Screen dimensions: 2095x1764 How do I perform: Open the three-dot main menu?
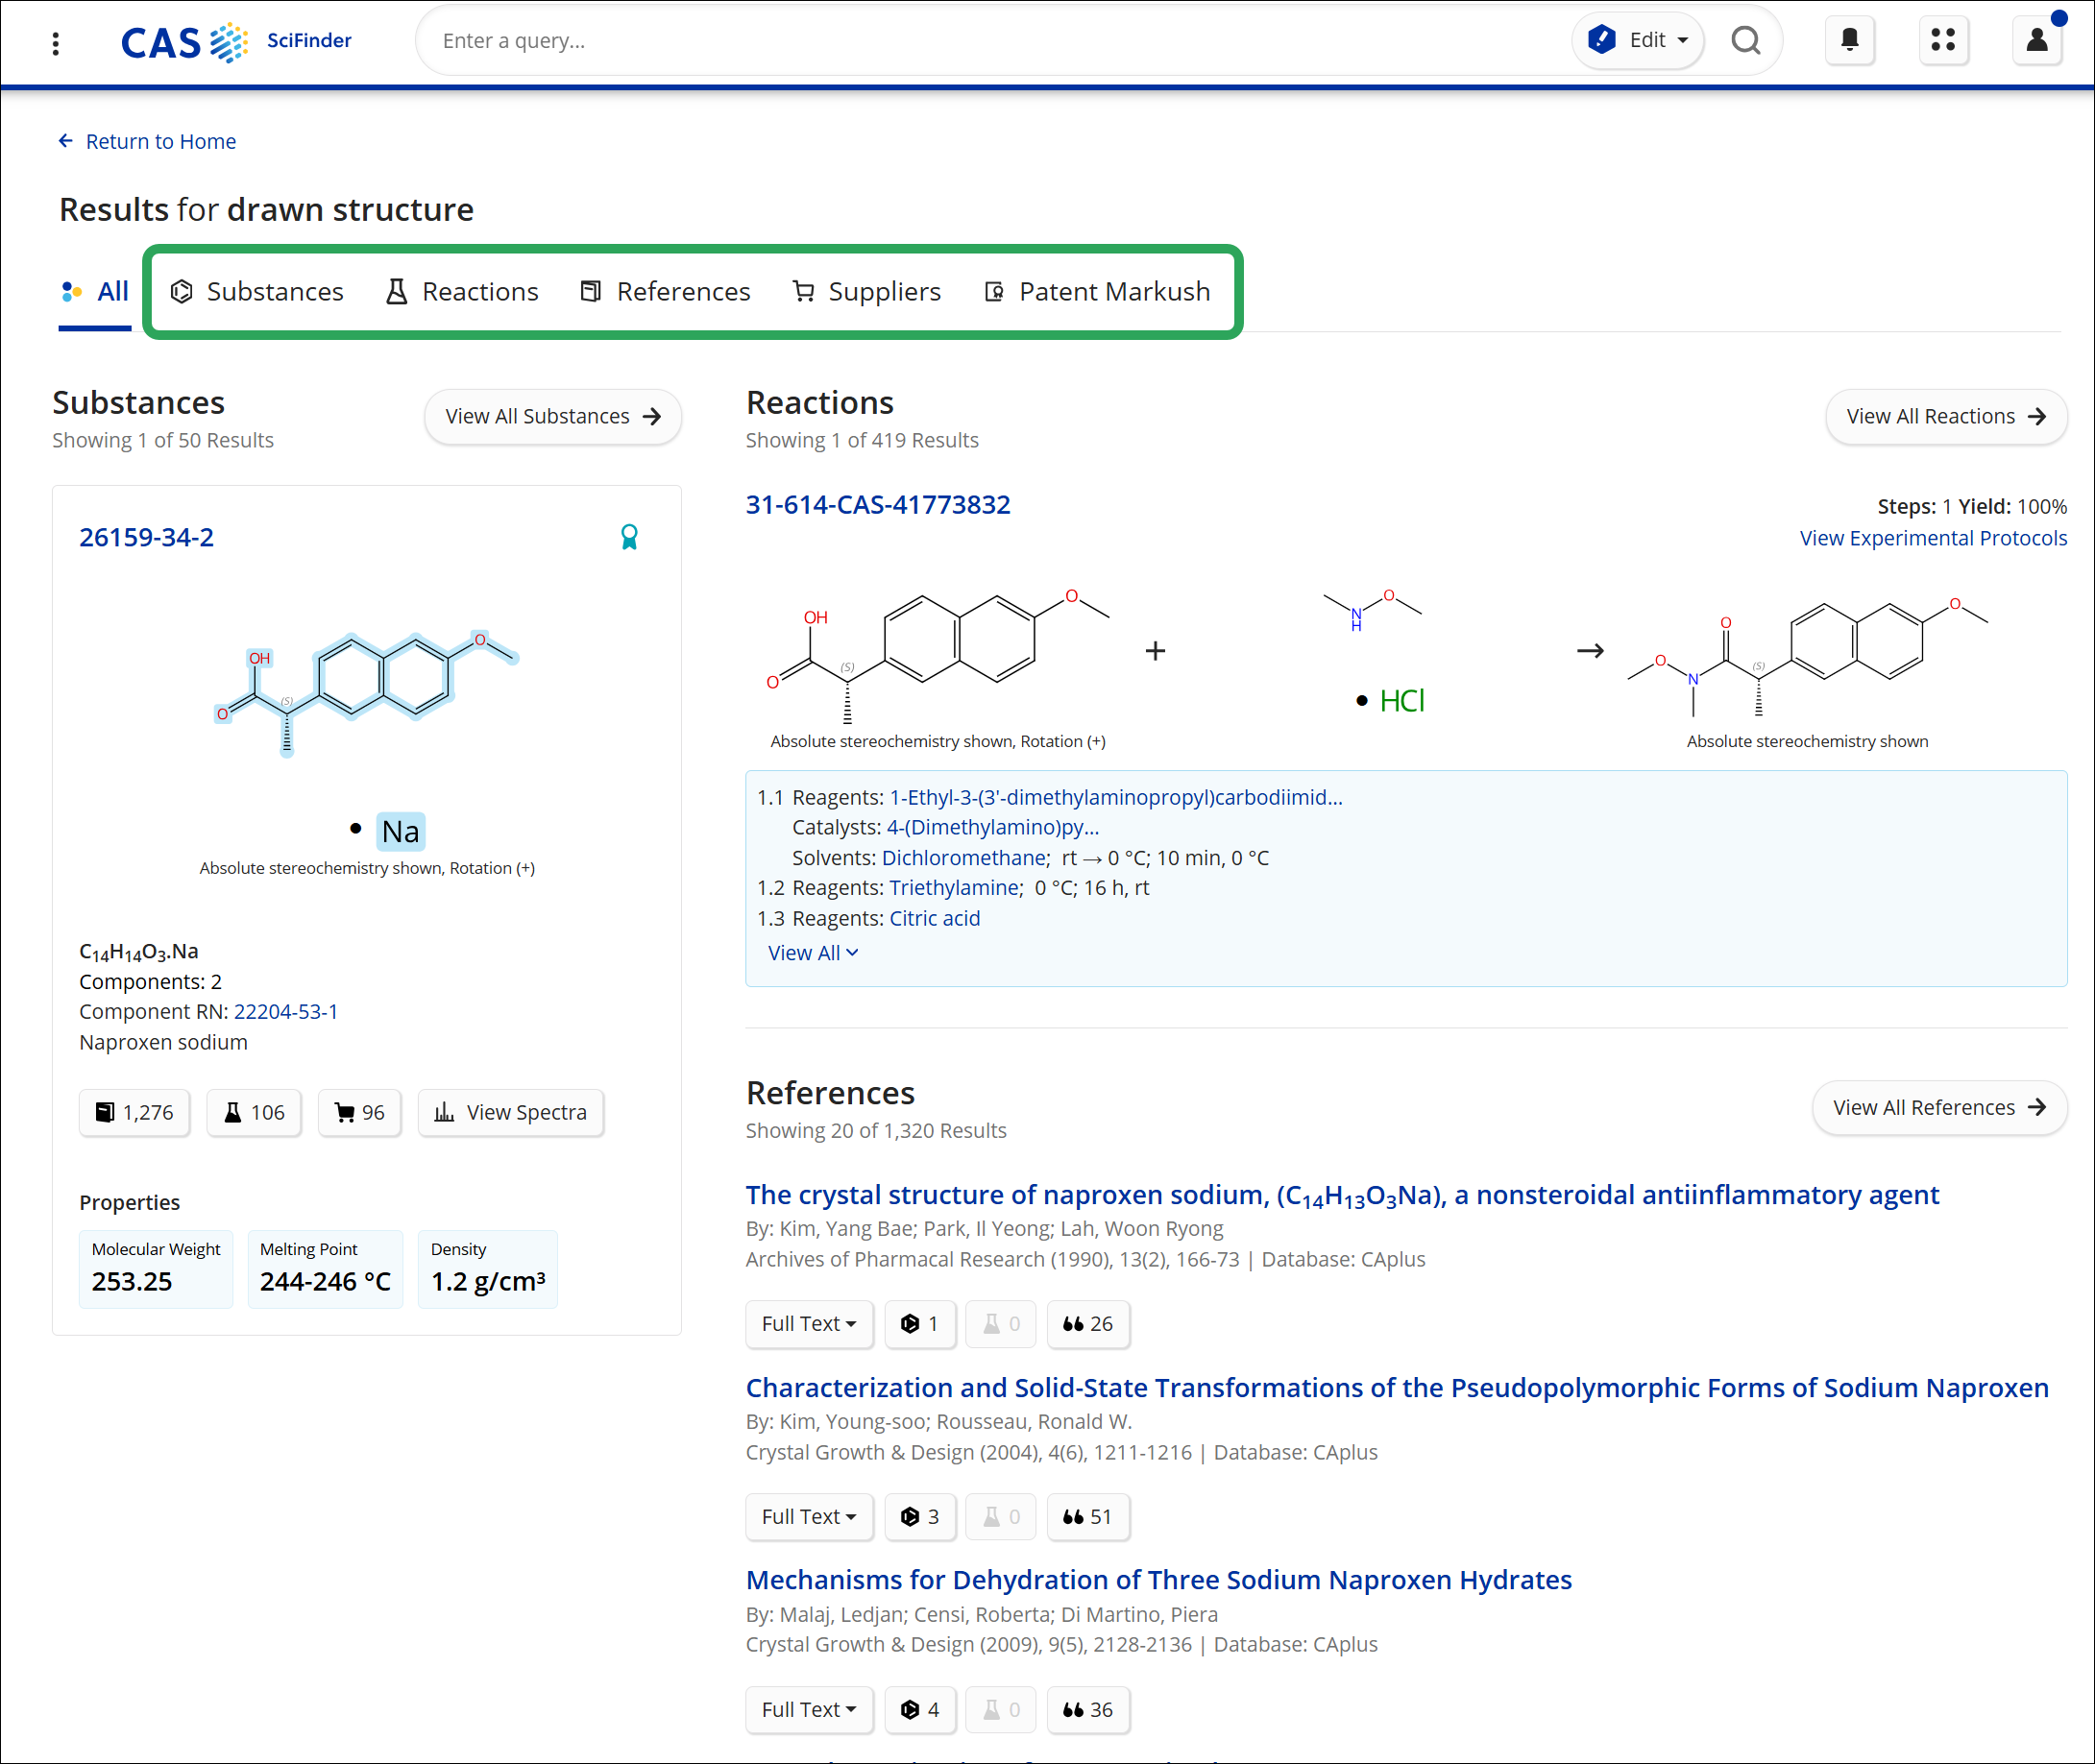coord(56,43)
